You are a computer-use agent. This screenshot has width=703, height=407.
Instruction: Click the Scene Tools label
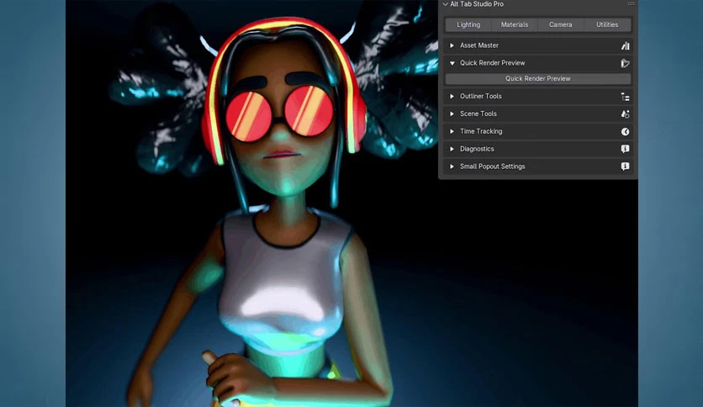tap(478, 114)
